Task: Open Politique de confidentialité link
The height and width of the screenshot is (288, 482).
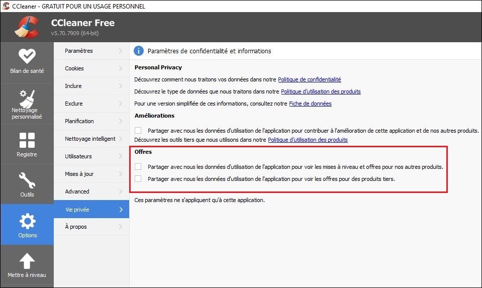Action: (x=310, y=79)
